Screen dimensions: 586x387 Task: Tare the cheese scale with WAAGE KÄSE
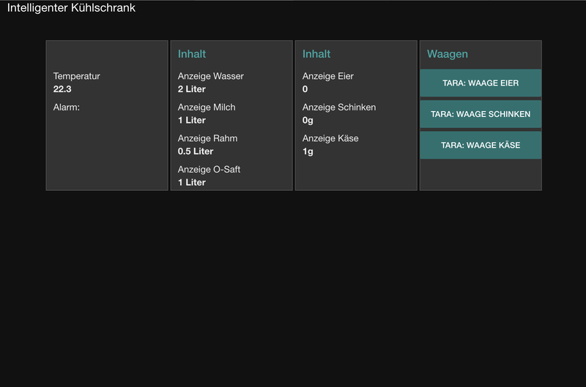(480, 145)
